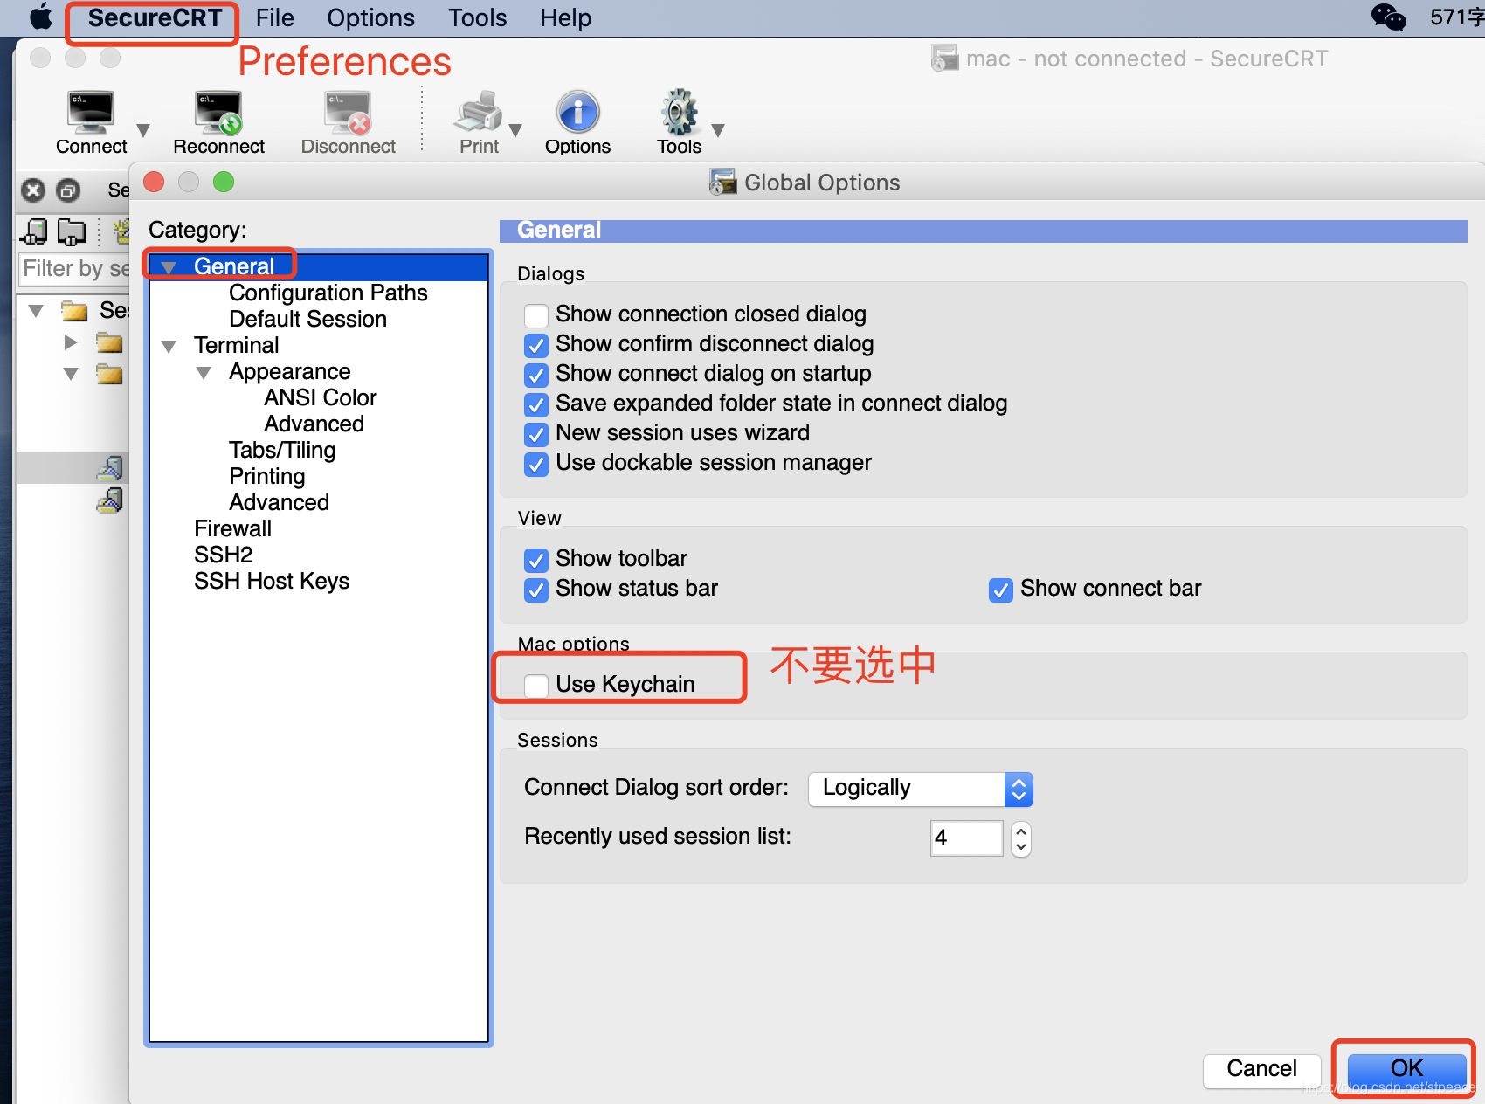The image size is (1485, 1104).
Task: Select the collapsed subfolder icon
Action: pos(109,342)
